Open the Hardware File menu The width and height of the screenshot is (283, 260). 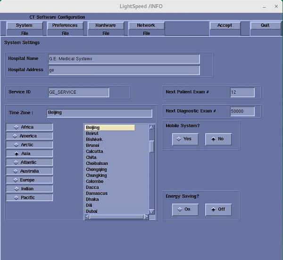tap(106, 29)
